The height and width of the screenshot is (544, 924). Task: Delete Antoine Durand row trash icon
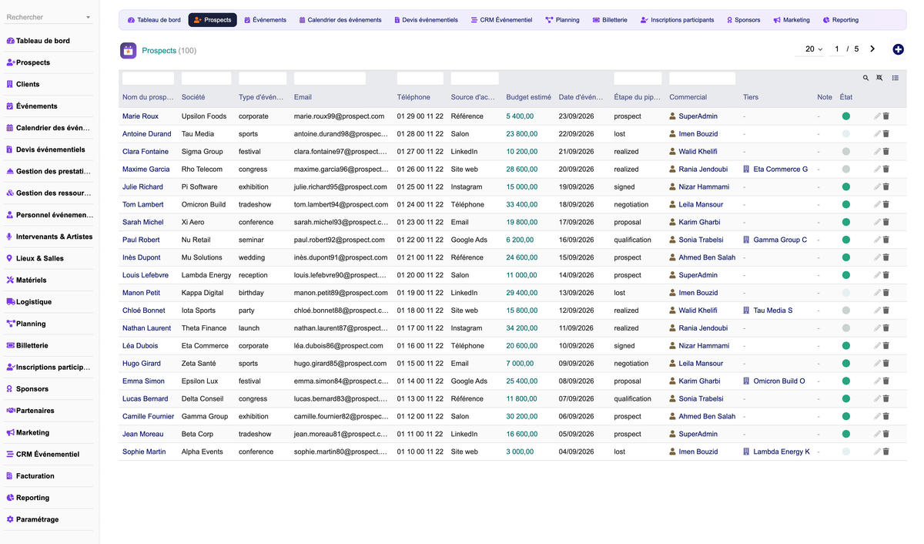(885, 134)
